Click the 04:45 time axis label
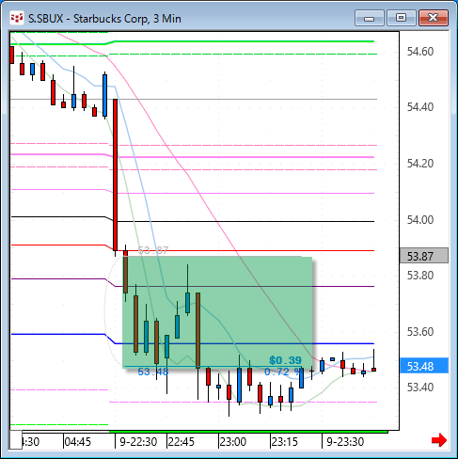Screen dimensions: 458x459 [x=77, y=442]
